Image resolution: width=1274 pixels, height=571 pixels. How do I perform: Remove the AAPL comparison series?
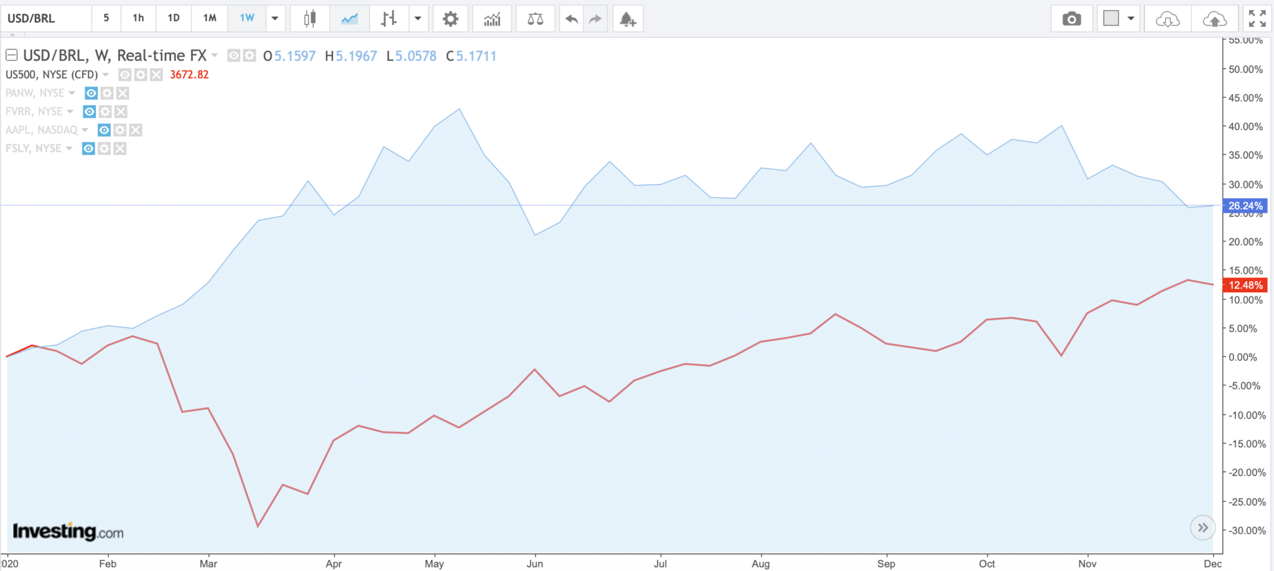(x=136, y=130)
